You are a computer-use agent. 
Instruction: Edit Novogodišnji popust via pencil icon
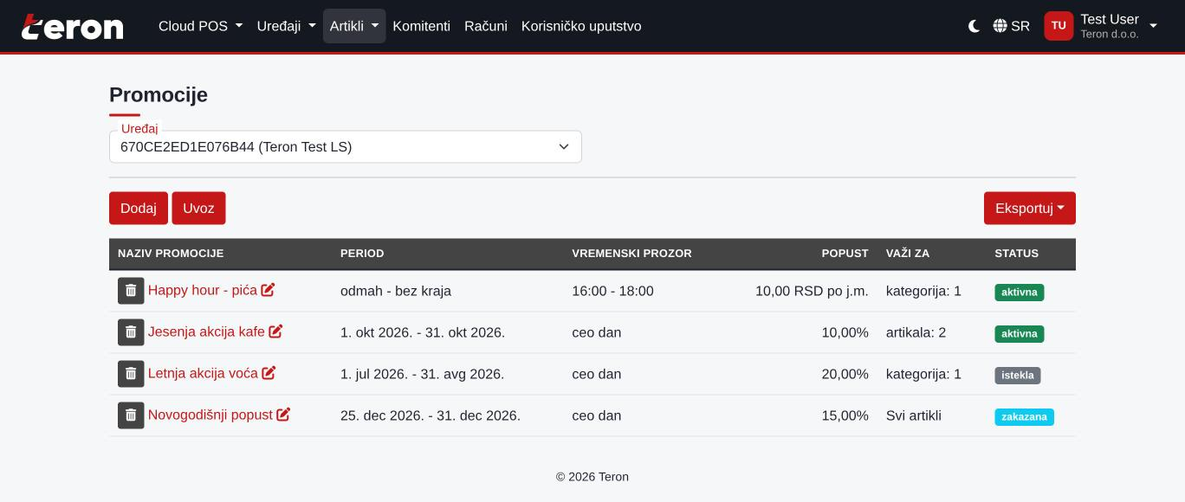coord(283,415)
